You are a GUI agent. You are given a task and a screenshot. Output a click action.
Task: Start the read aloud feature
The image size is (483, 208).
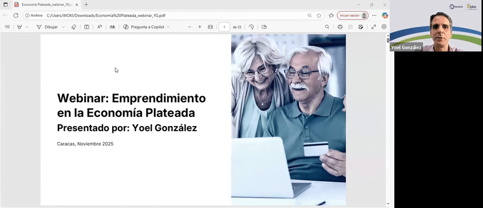(100, 27)
